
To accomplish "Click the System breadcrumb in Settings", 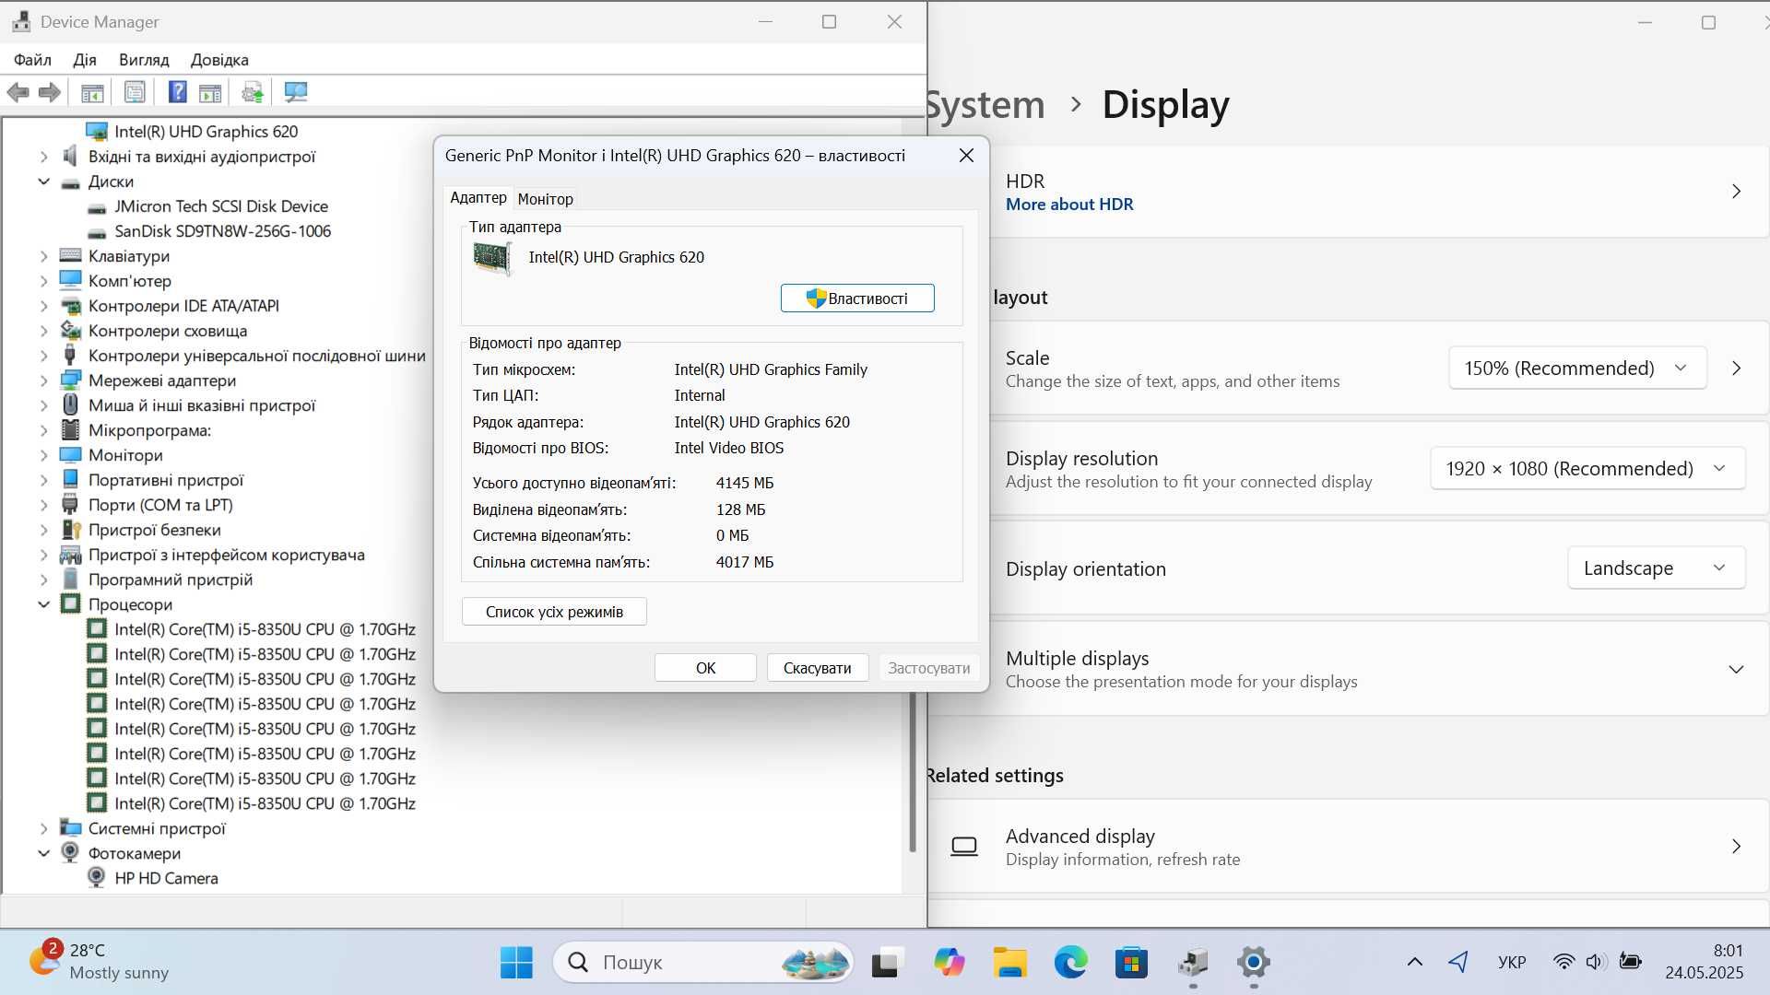I will point(985,104).
